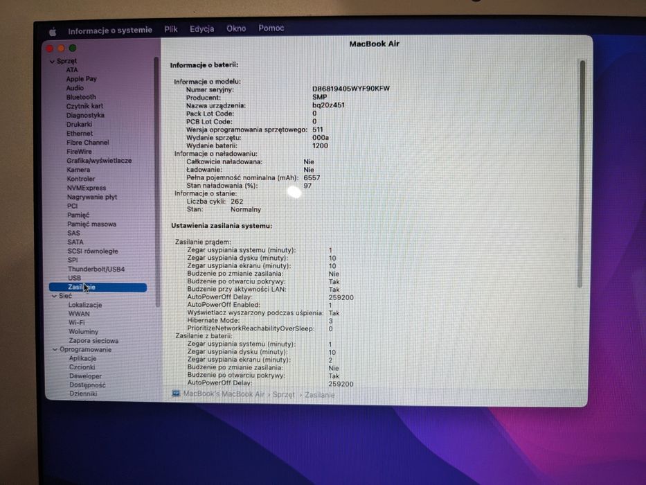This screenshot has width=646, height=485.
Task: Click the Informacje o baterii heading
Action: [x=204, y=65]
